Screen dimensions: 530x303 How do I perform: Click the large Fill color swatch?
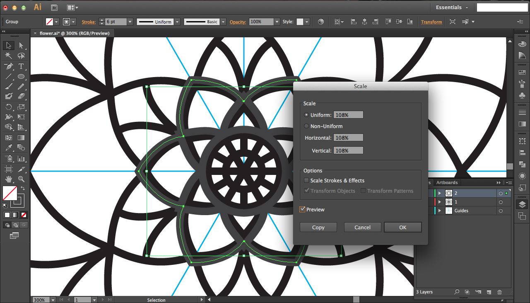click(x=10, y=193)
